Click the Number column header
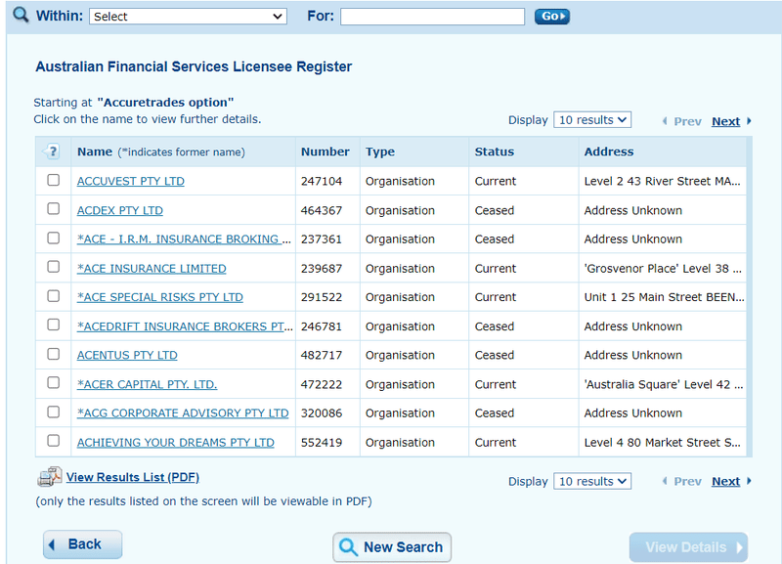The width and height of the screenshot is (782, 564). tap(326, 152)
